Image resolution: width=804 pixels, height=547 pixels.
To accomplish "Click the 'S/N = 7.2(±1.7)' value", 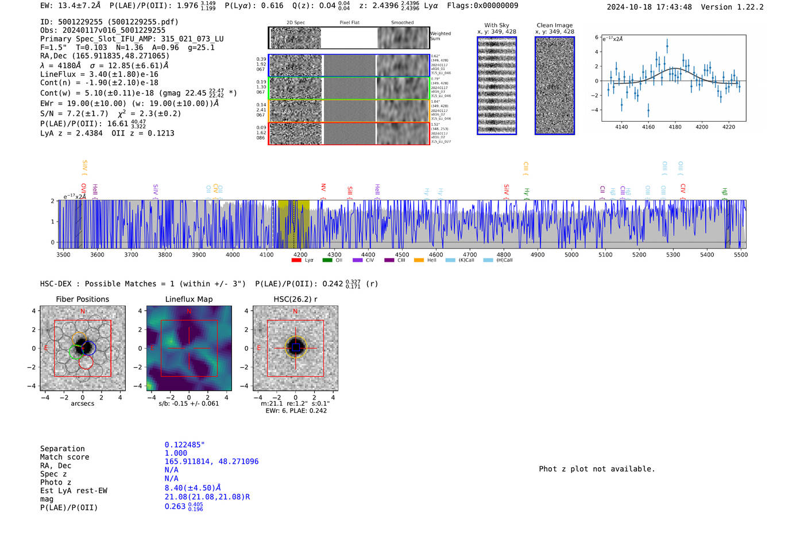I will pos(74,114).
